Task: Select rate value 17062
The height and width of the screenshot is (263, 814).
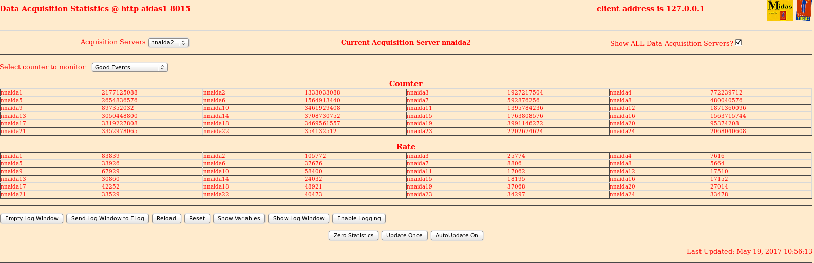Action: point(516,172)
